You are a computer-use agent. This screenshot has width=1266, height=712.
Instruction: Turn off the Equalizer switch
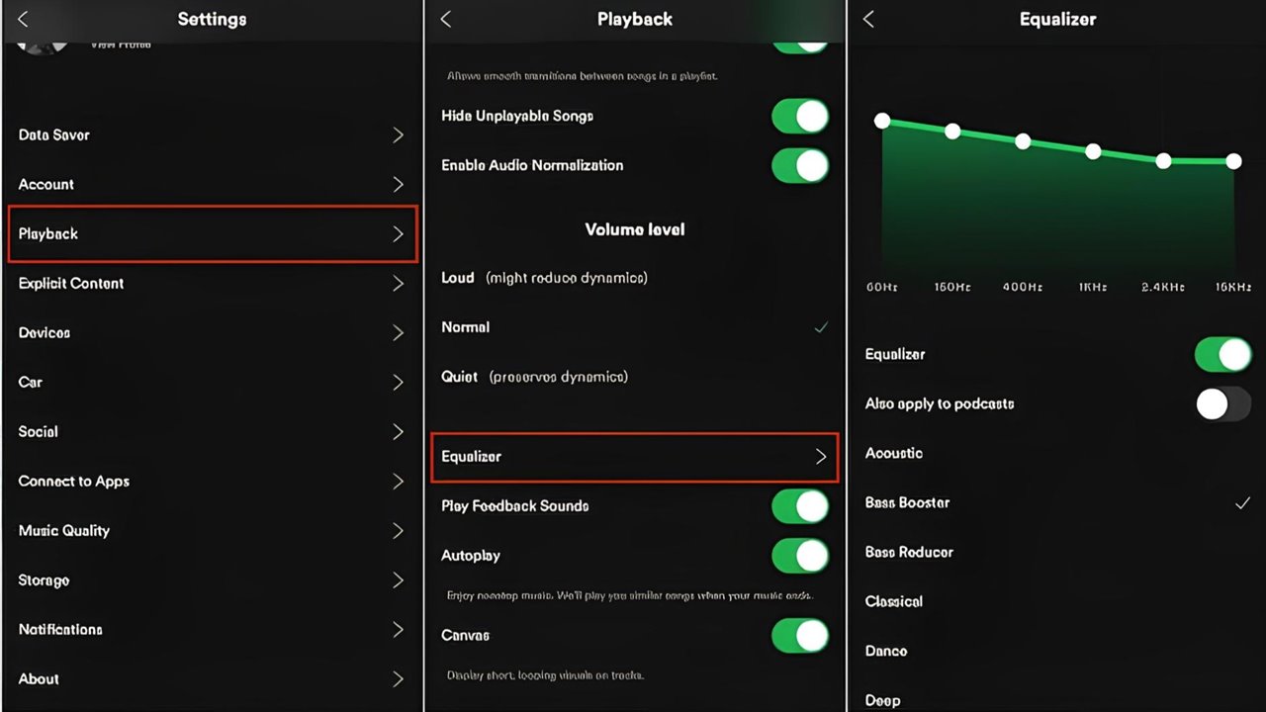tap(1222, 354)
